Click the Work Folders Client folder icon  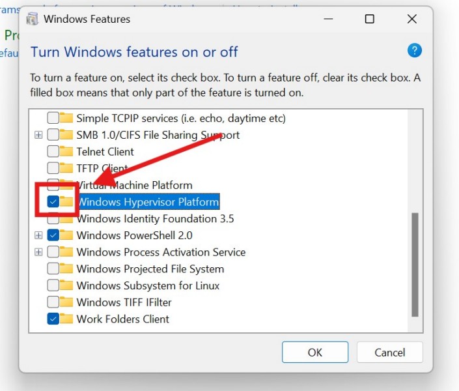click(x=66, y=319)
